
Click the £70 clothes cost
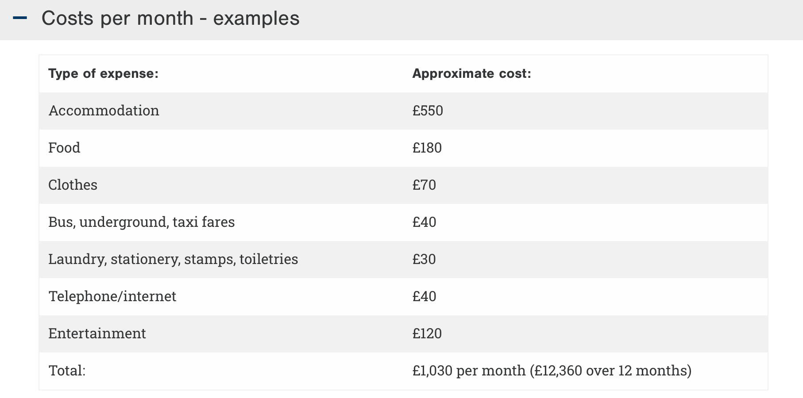(424, 185)
